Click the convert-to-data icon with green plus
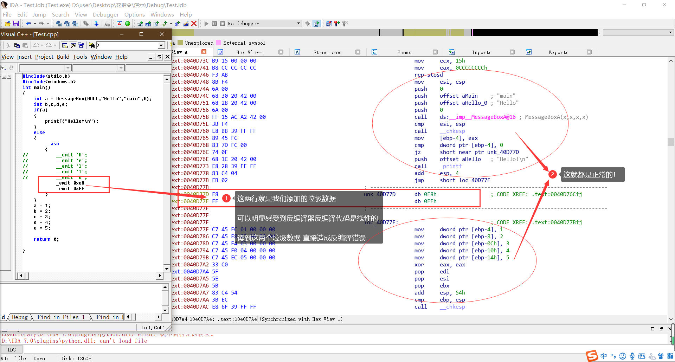675x362 pixels. [x=148, y=24]
